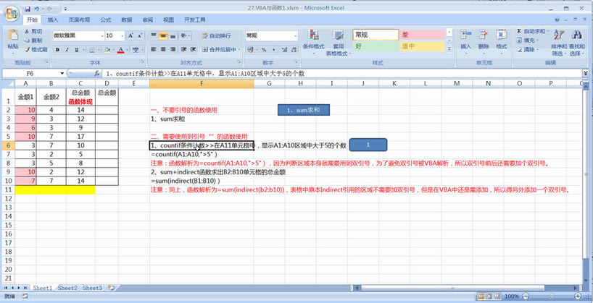The image size is (593, 303).
Task: Open Sort and Filter 排序和筛选
Action: tap(559, 42)
